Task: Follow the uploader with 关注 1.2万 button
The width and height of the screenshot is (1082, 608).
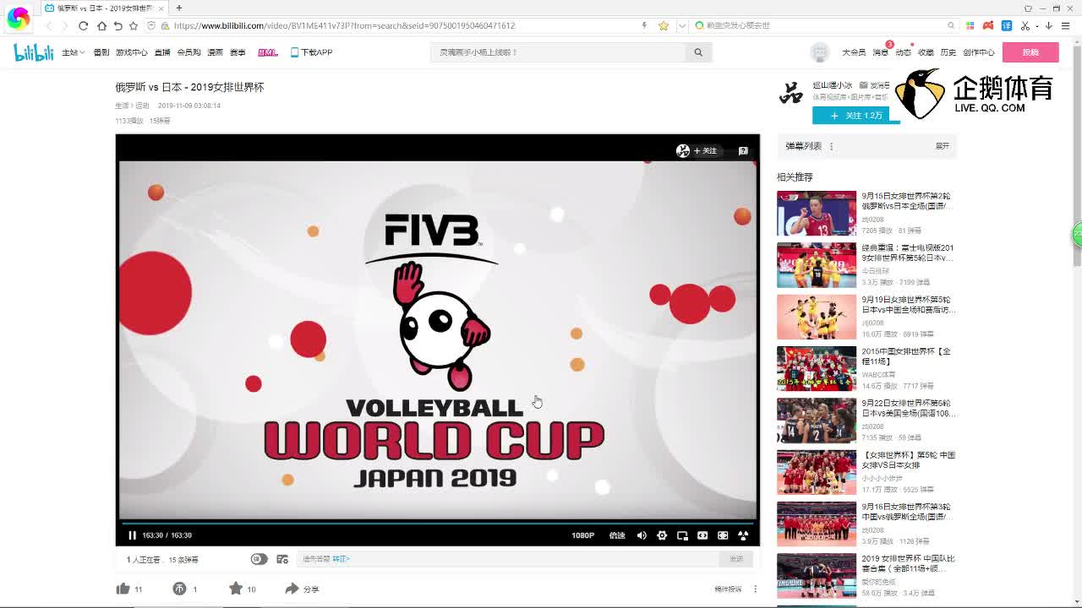Action: [x=855, y=116]
